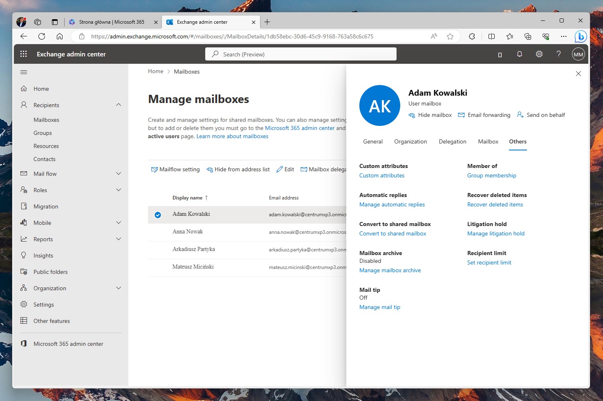Viewport: 603px width, 401px height.
Task: Click the Mailbox delegation toolbar button
Action: pyautogui.click(x=323, y=170)
